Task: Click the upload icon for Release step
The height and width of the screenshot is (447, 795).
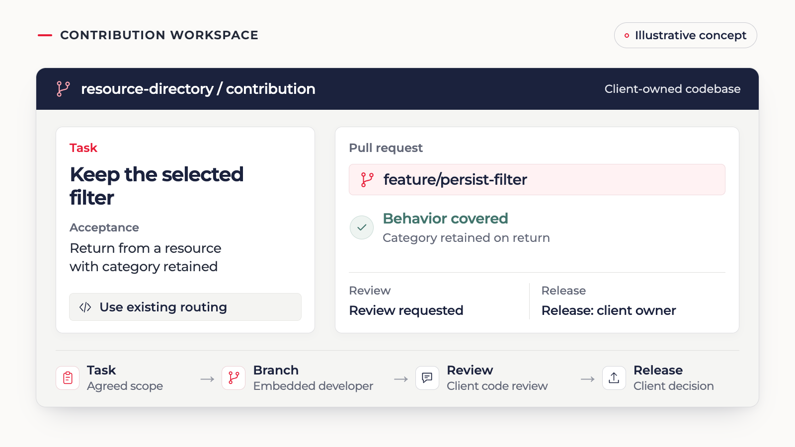Action: click(614, 378)
